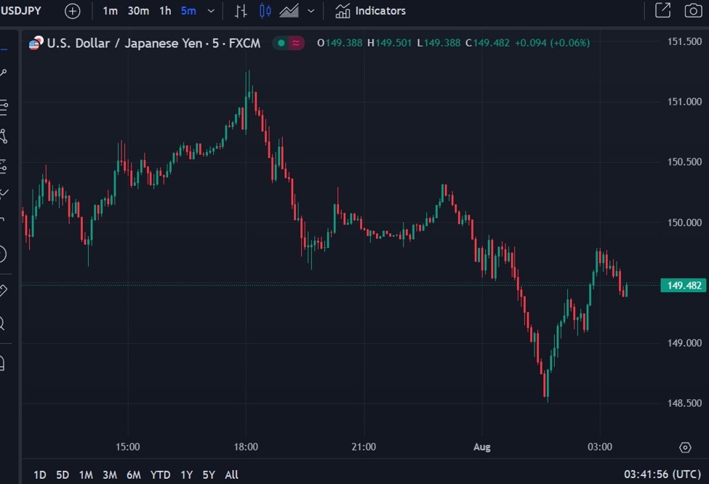Open symbol compare with the plus icon
The image size is (709, 484).
71,11
